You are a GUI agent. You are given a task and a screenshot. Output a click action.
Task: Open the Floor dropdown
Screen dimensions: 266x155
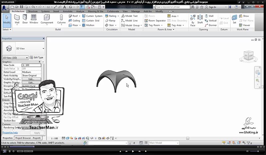pyautogui.click(x=80, y=25)
